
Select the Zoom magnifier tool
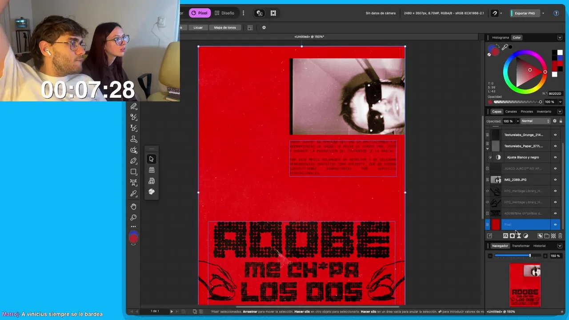point(133,218)
